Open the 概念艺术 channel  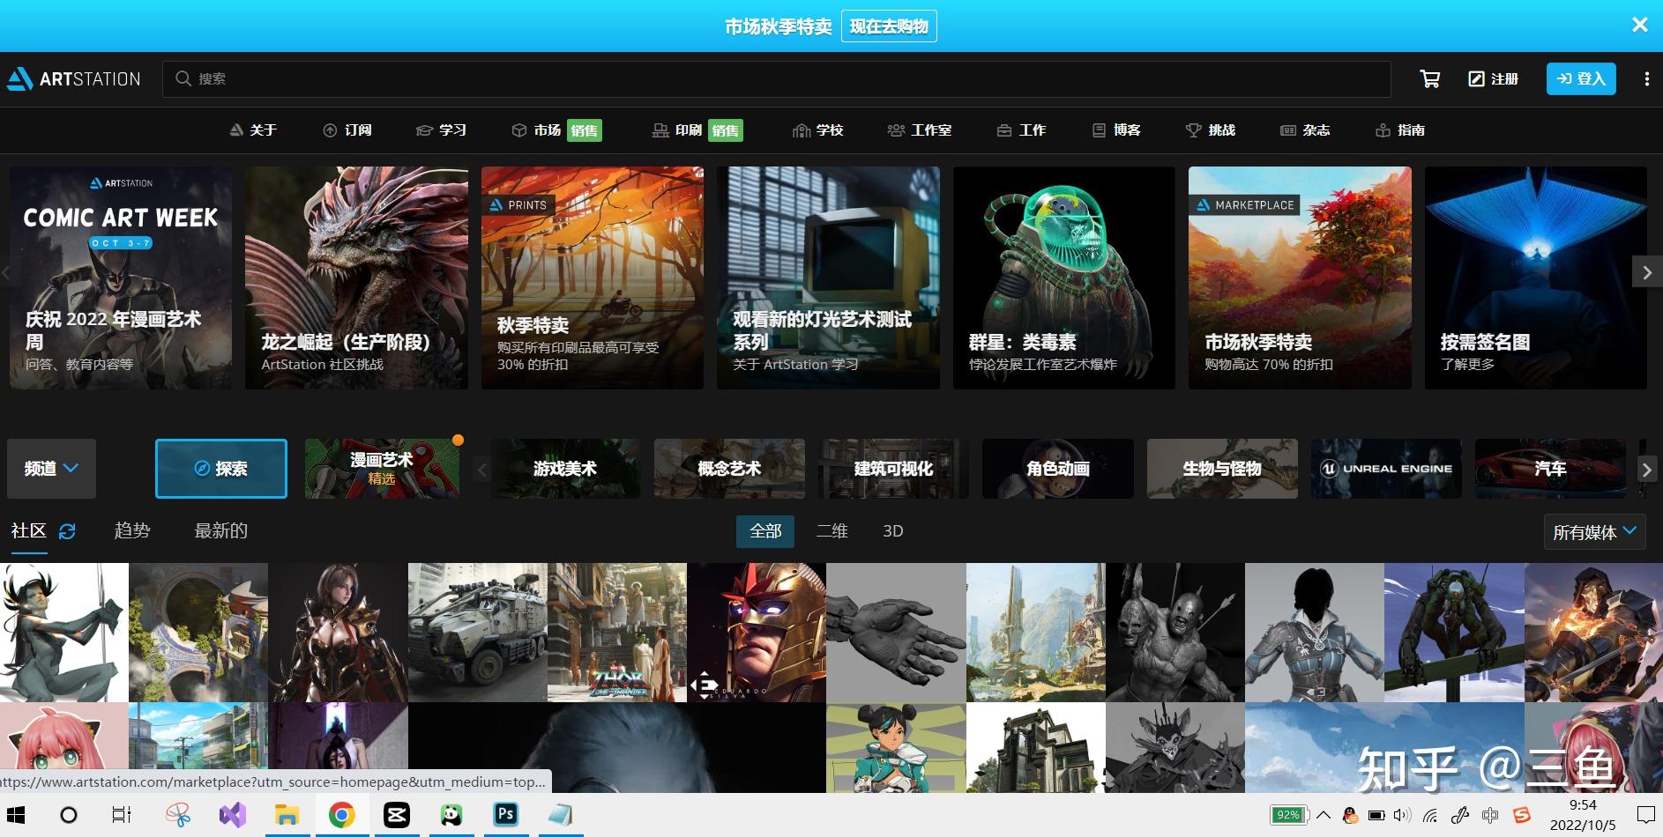[729, 469]
